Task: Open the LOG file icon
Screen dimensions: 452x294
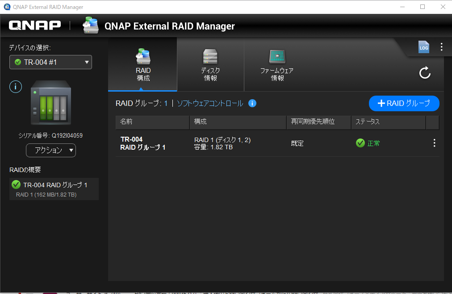Action: point(424,47)
